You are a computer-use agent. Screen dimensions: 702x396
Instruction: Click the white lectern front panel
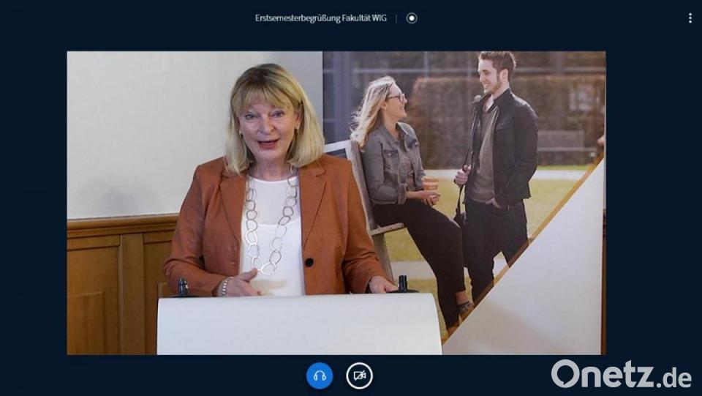tap(298, 324)
